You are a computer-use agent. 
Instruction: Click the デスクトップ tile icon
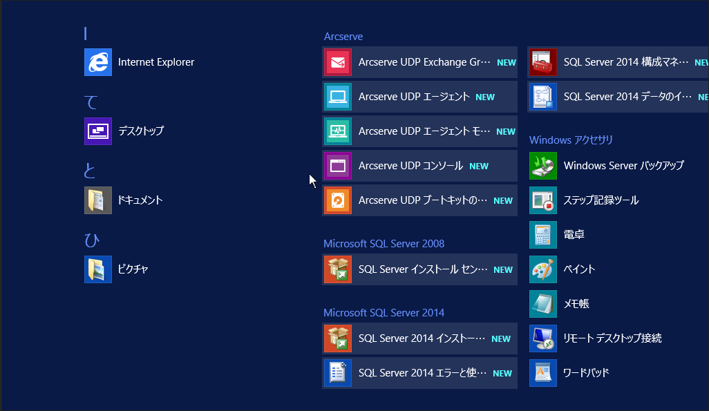tap(98, 131)
